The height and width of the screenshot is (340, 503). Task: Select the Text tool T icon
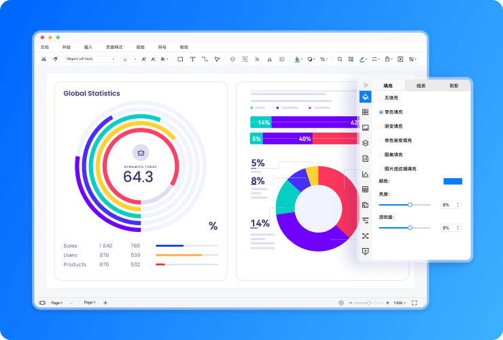192,59
